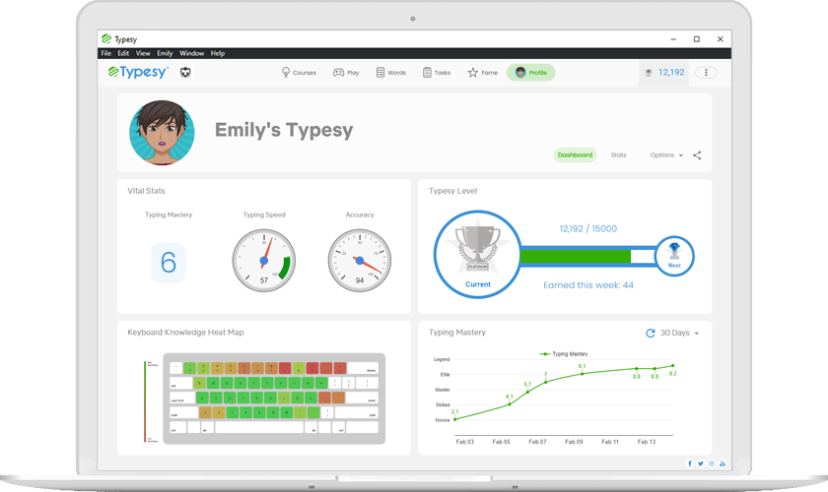Click the heat map color scale bar
This screenshot has width=828, height=492.
coord(145,401)
